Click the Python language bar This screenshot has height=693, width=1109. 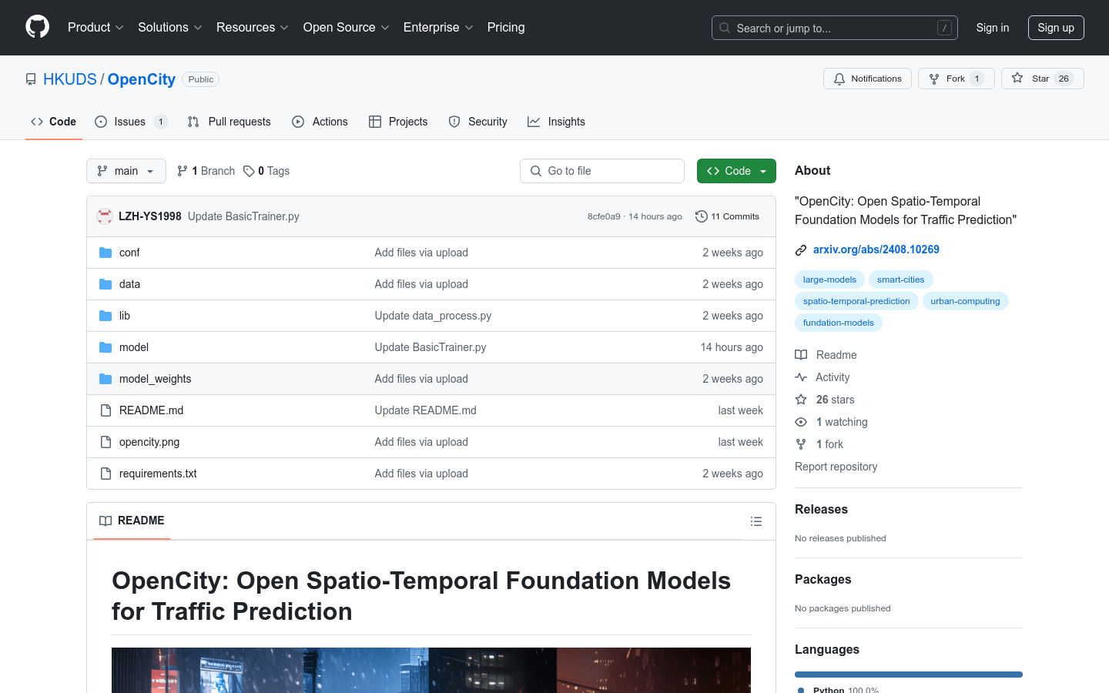[x=908, y=675]
